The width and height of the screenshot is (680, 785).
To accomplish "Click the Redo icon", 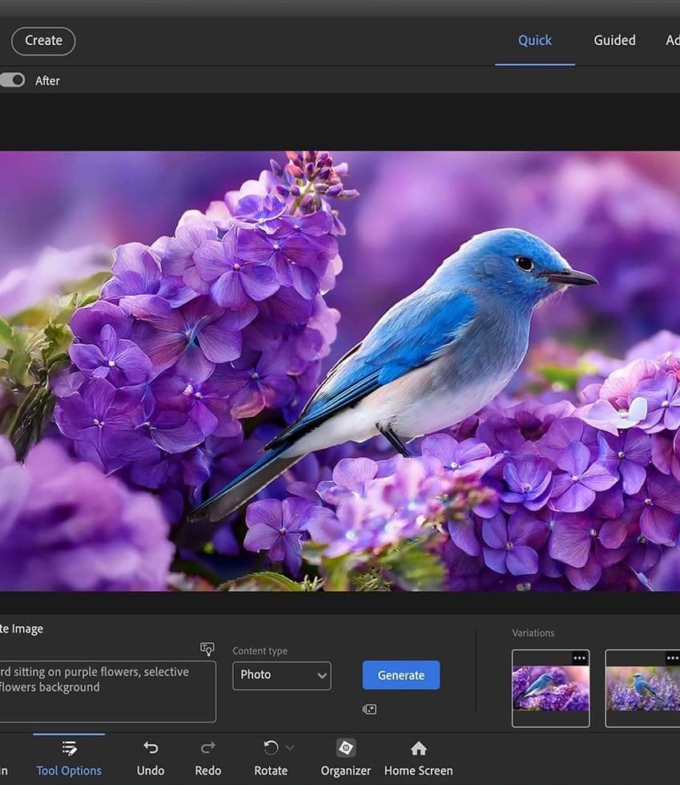I will [x=207, y=749].
